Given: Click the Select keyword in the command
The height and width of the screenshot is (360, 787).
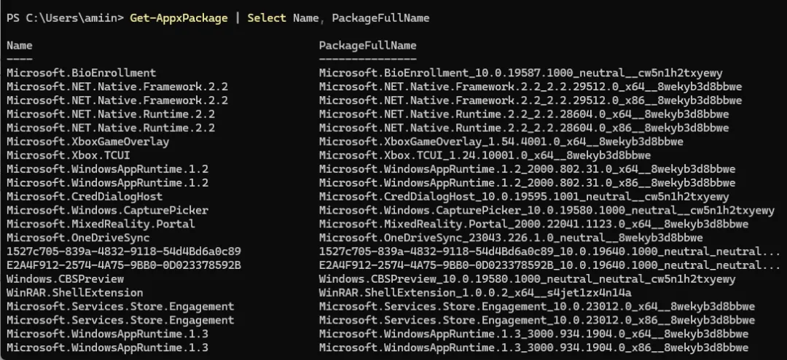Looking at the screenshot, I should [x=267, y=17].
